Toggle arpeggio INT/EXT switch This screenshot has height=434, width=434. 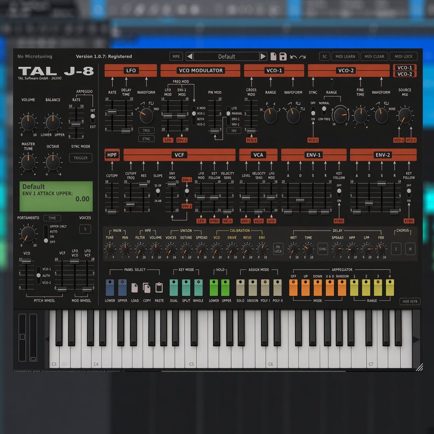[x=93, y=119]
